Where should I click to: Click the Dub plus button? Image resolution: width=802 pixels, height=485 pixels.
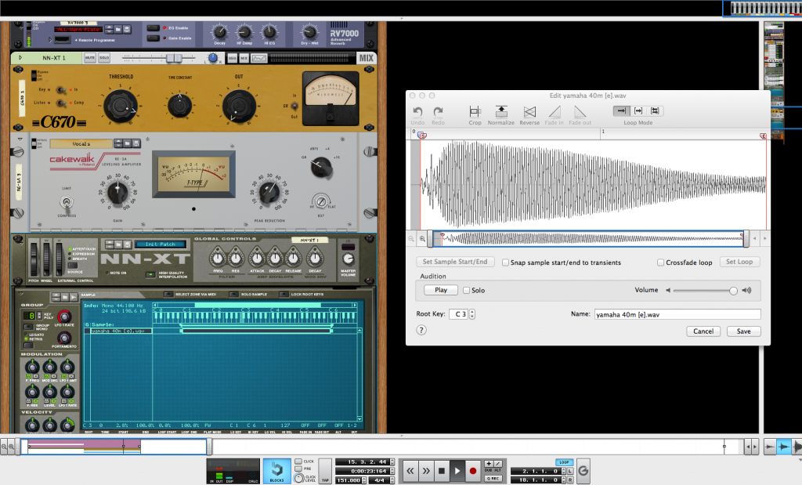click(489, 464)
